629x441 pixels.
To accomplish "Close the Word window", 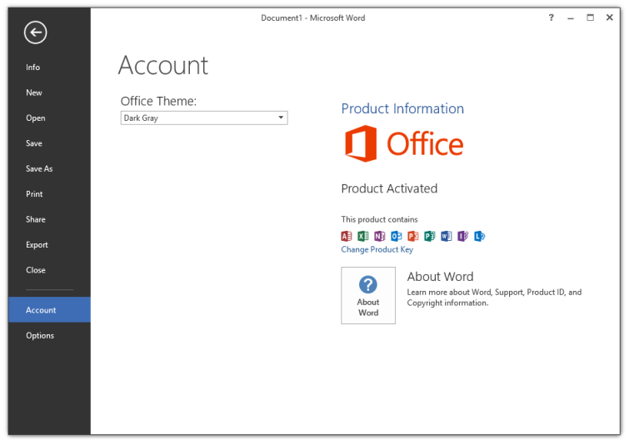I will pyautogui.click(x=609, y=18).
